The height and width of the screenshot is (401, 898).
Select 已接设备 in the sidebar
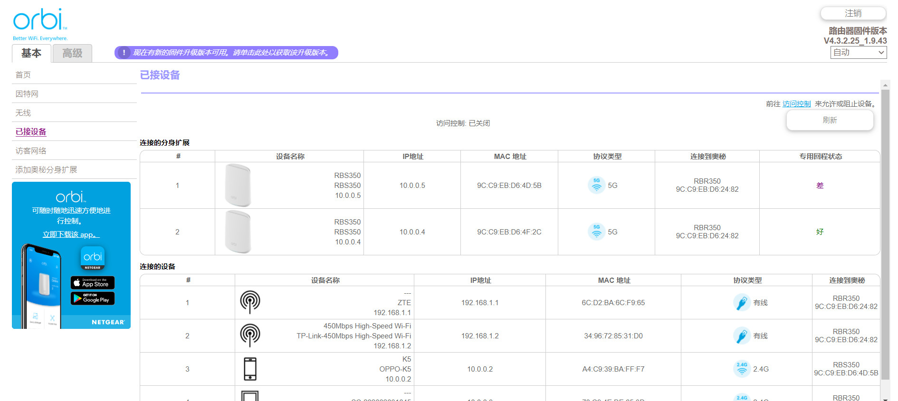coord(31,132)
